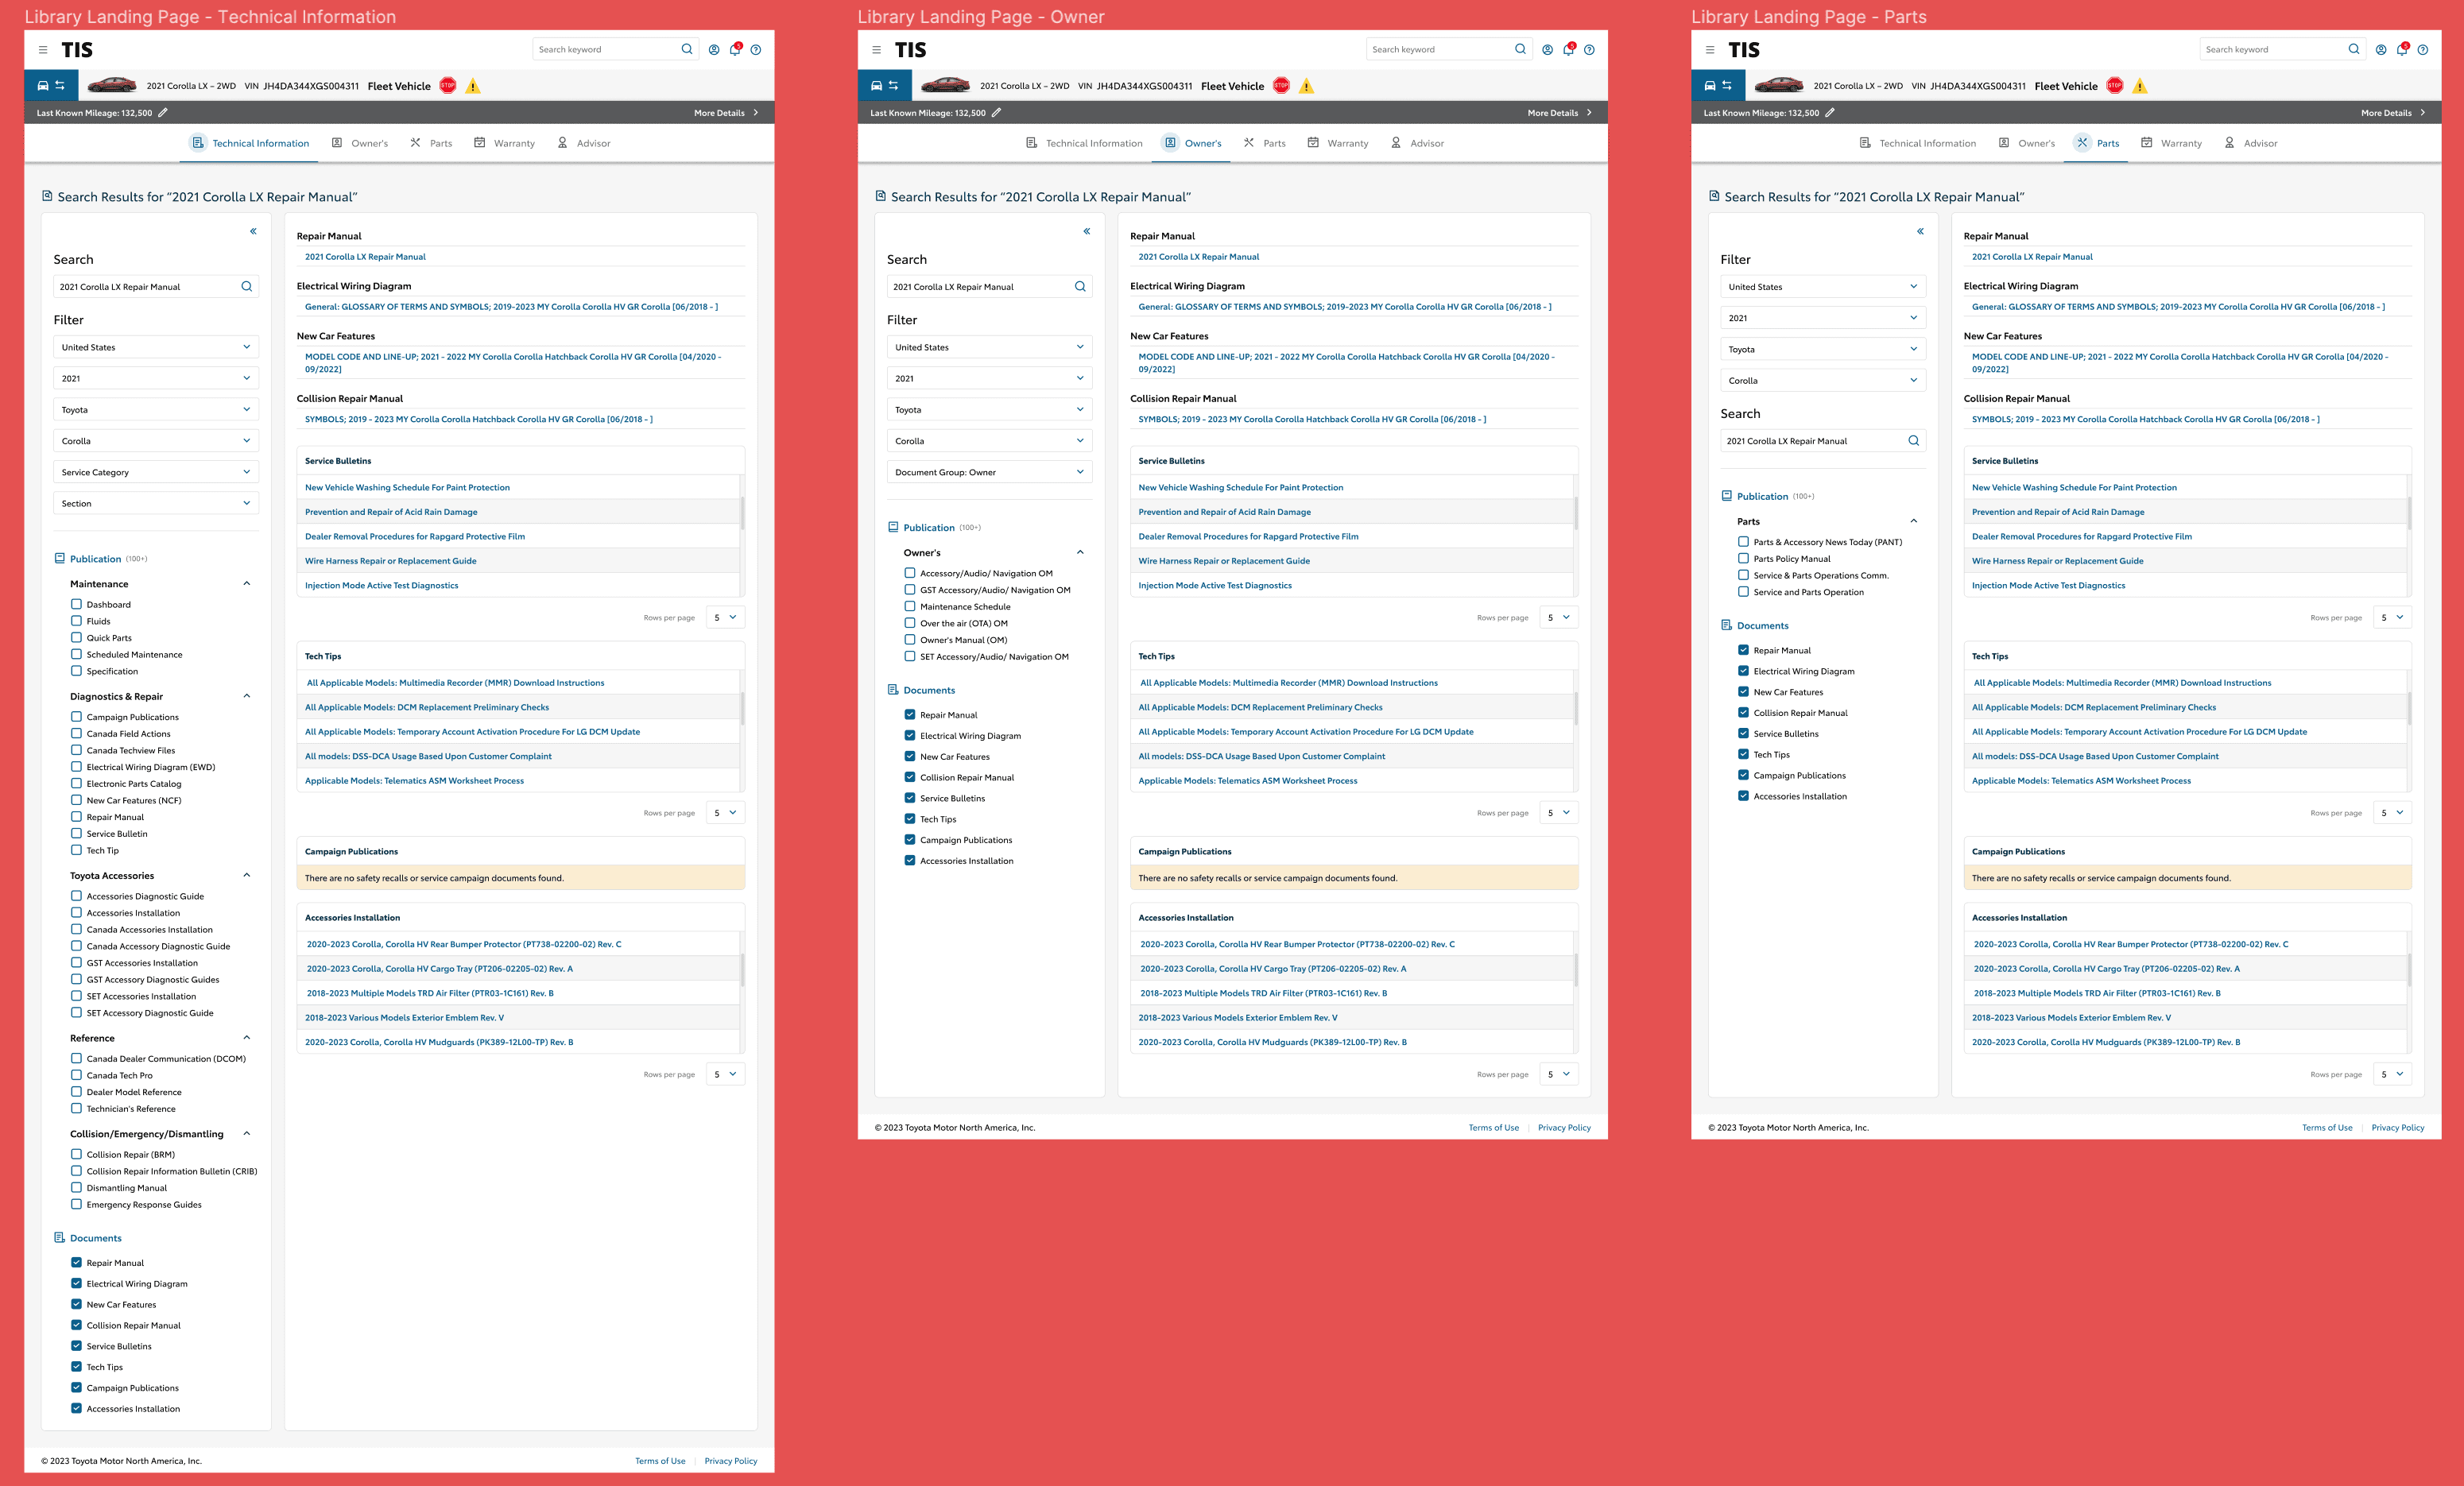Click warning triangle icon on Parts page
This screenshot has width=2464, height=1486.
click(2139, 86)
